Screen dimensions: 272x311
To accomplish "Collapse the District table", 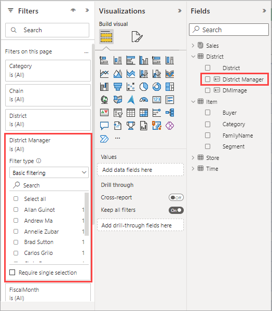I will [193, 56].
